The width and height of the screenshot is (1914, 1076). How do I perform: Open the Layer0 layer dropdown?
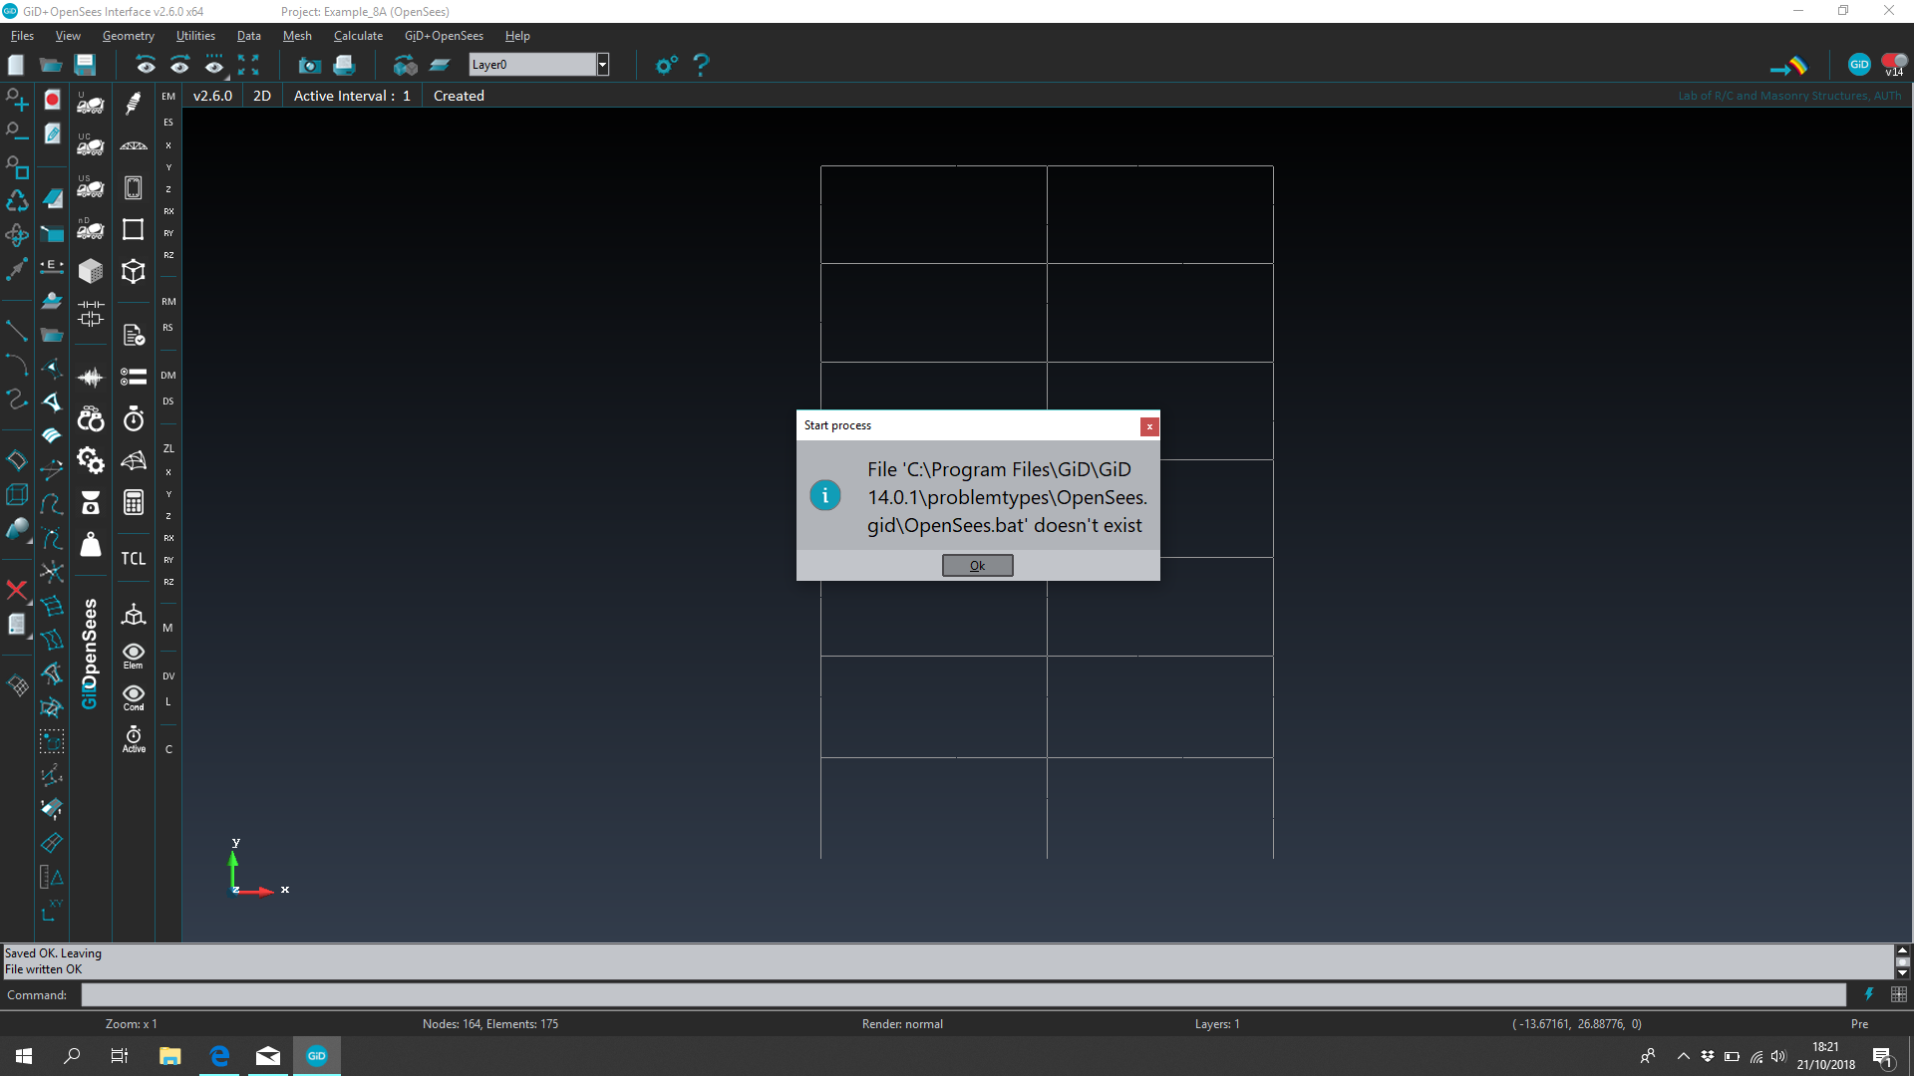tap(603, 64)
